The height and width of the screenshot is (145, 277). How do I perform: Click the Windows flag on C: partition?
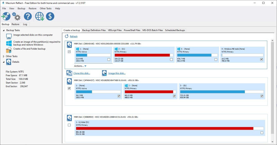pyautogui.click(x=116, y=49)
